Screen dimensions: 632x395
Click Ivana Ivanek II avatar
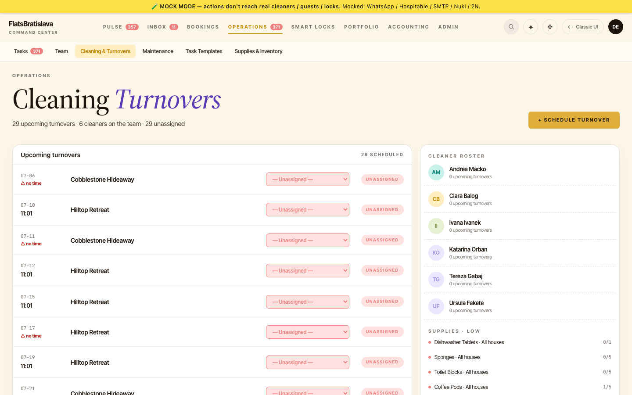tap(436, 226)
